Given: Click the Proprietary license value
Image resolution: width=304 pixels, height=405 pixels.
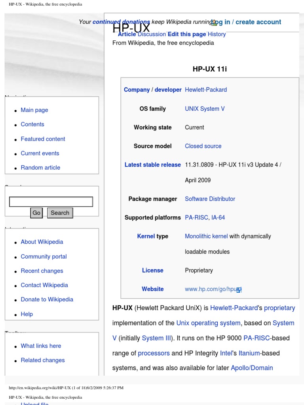Looking at the screenshot, I should click(x=199, y=271).
